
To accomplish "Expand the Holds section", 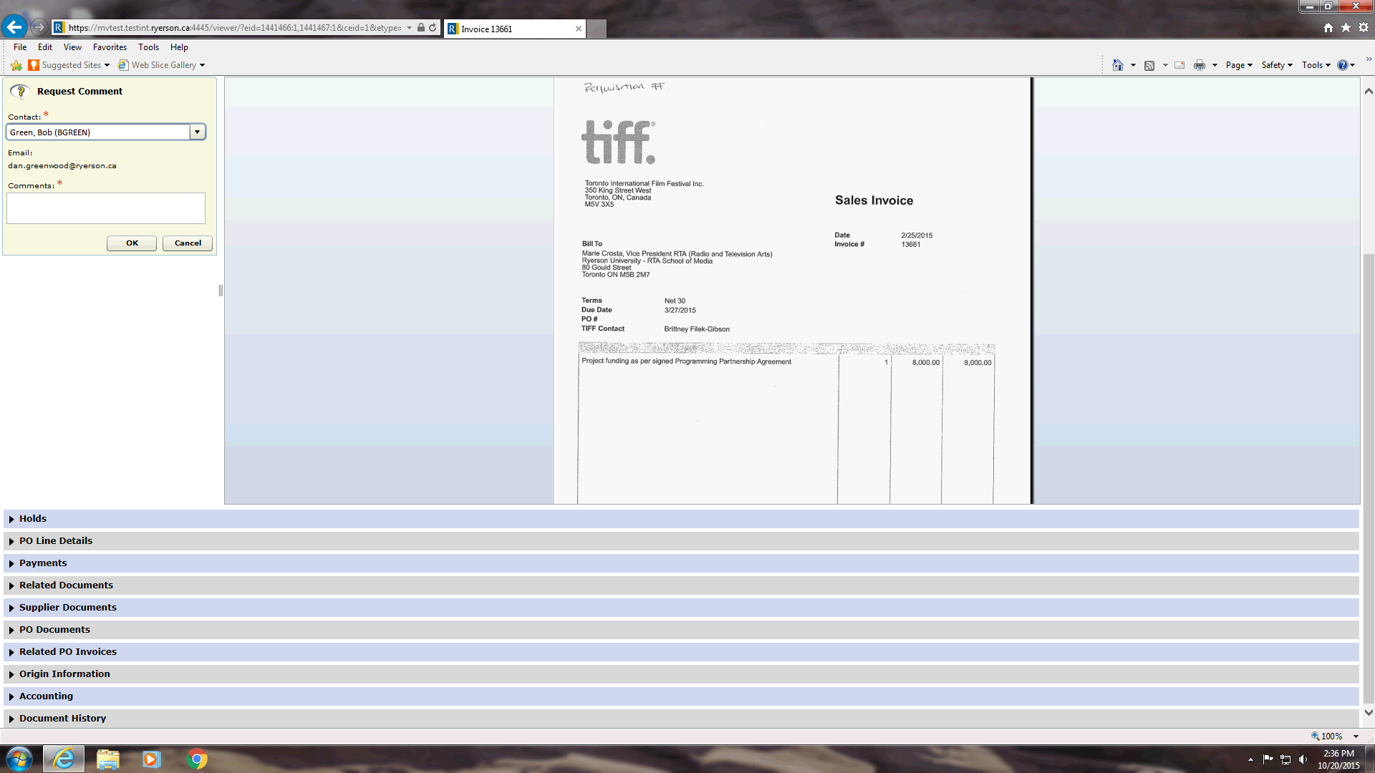I will [x=33, y=519].
